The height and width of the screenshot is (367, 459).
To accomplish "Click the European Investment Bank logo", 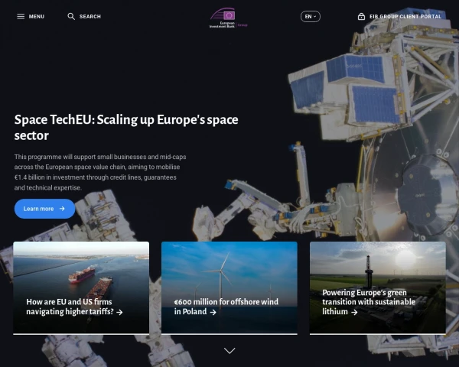I will (x=229, y=18).
